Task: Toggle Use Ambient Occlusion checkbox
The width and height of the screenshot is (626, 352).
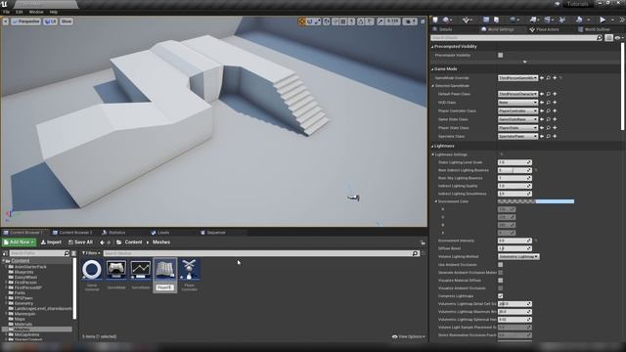Action: click(x=500, y=265)
